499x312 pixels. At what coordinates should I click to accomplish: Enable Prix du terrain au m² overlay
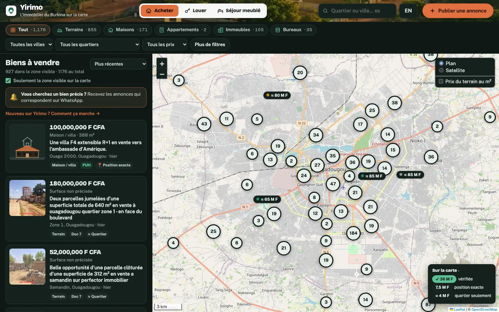tap(441, 81)
